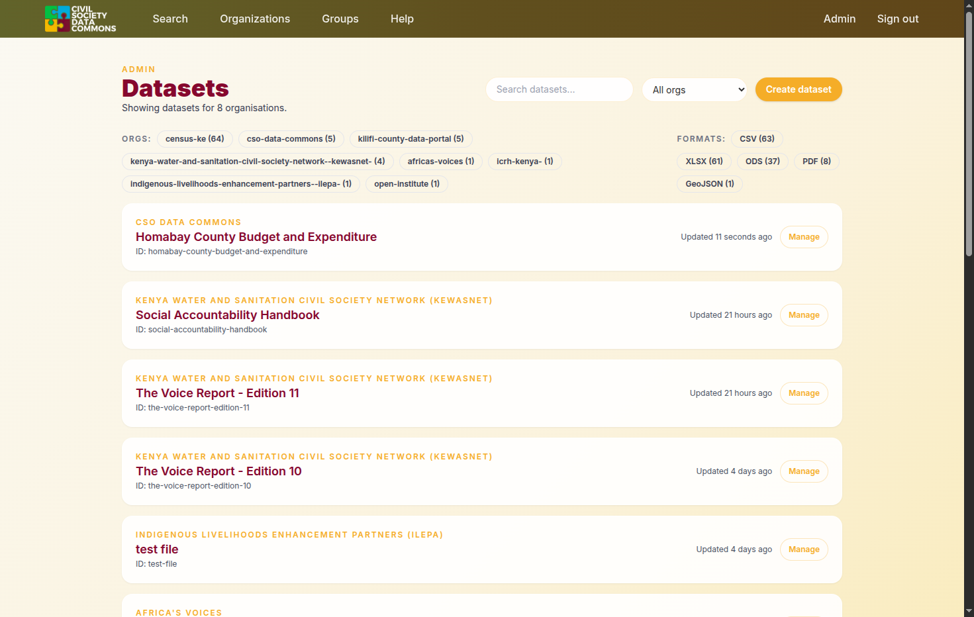Viewport: 974px width, 617px height.
Task: Filter by CSV (63) format
Action: (x=757, y=139)
